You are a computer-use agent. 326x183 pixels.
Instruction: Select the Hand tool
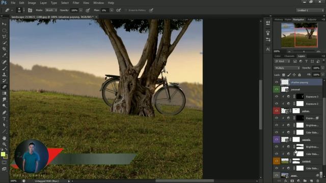click(4, 138)
